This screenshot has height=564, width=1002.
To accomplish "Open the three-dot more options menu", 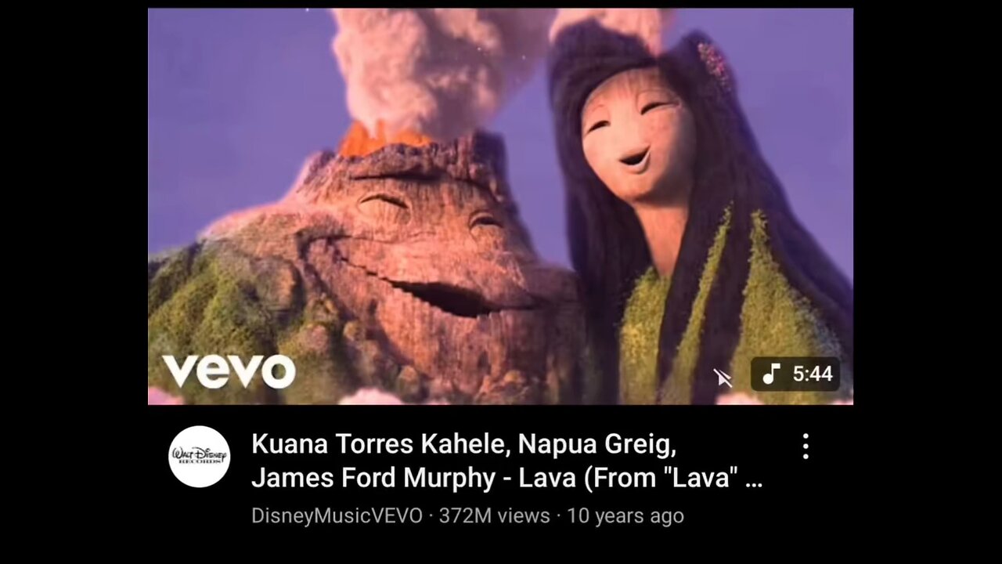I will point(805,446).
